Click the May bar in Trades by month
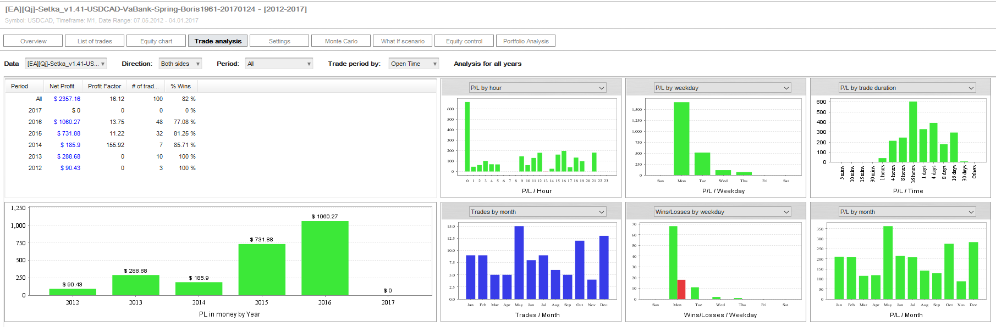 [x=519, y=263]
